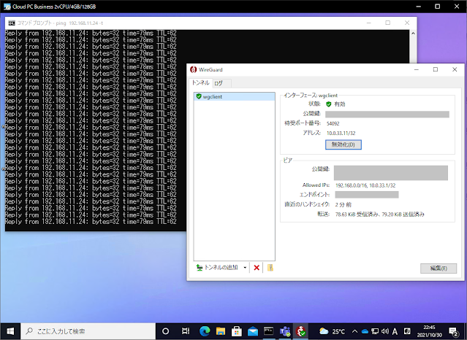Select the wgclient tunnel in the list

(x=234, y=97)
